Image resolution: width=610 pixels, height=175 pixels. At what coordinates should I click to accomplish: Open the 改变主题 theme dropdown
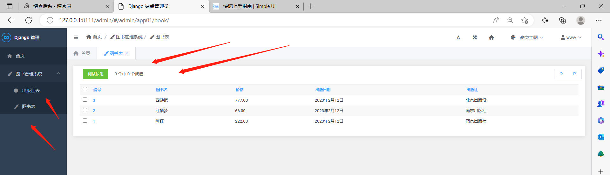(527, 37)
